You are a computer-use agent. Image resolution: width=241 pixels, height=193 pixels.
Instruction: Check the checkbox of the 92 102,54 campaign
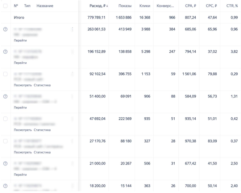(5, 74)
